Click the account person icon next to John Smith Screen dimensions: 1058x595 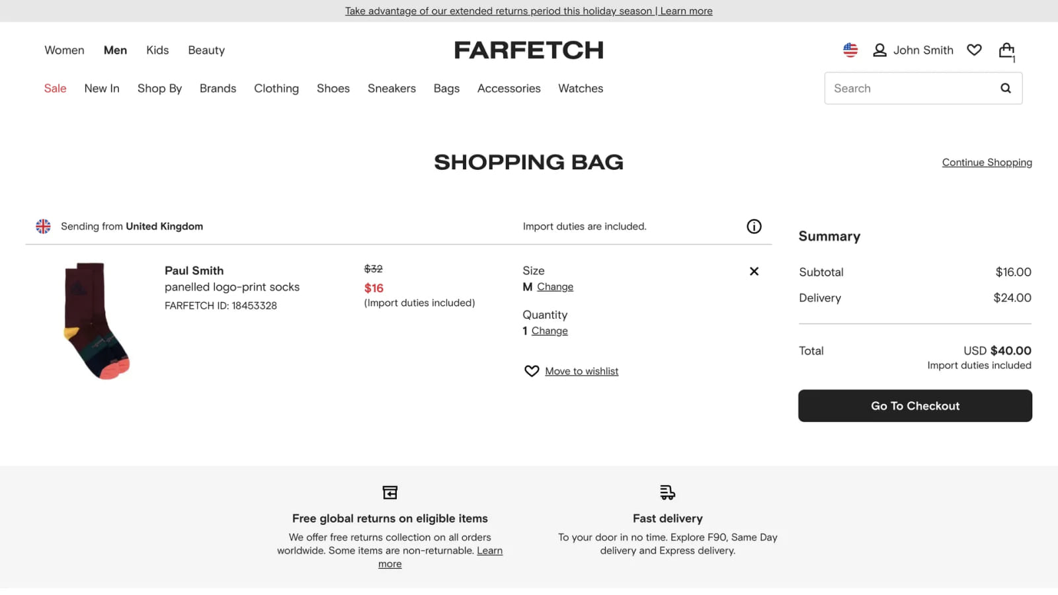tap(879, 50)
